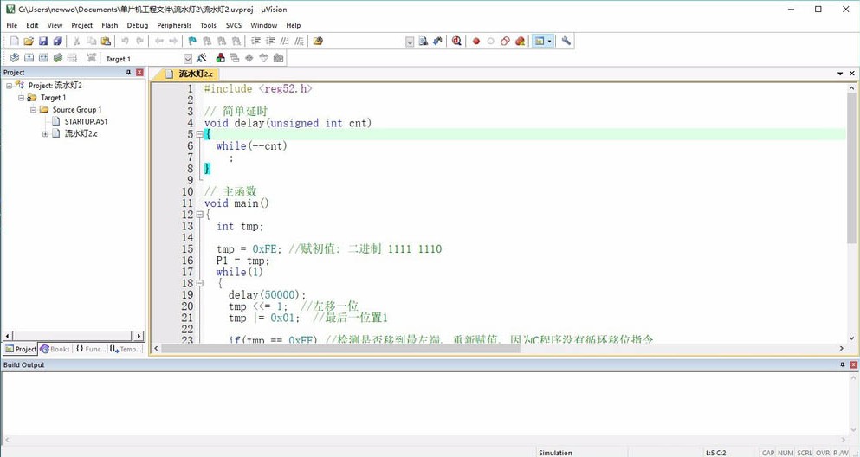
Task: Open Manage Project Items with the colored blocks icon
Action: coord(221,58)
